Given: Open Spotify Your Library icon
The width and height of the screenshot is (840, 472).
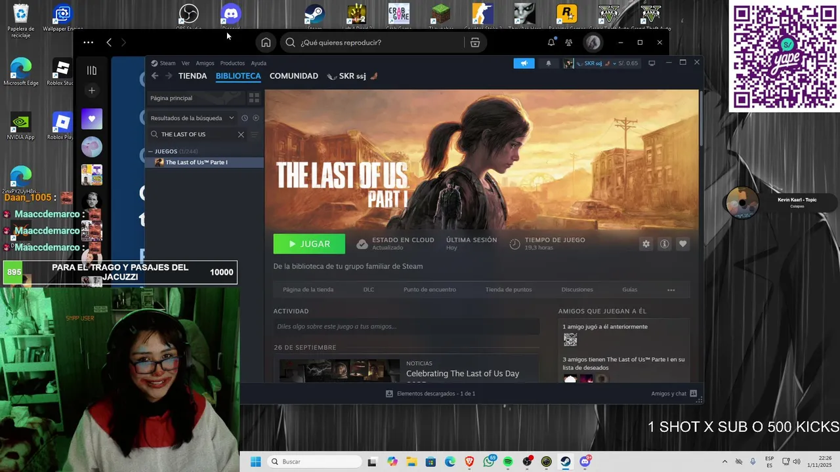Looking at the screenshot, I should [x=92, y=70].
